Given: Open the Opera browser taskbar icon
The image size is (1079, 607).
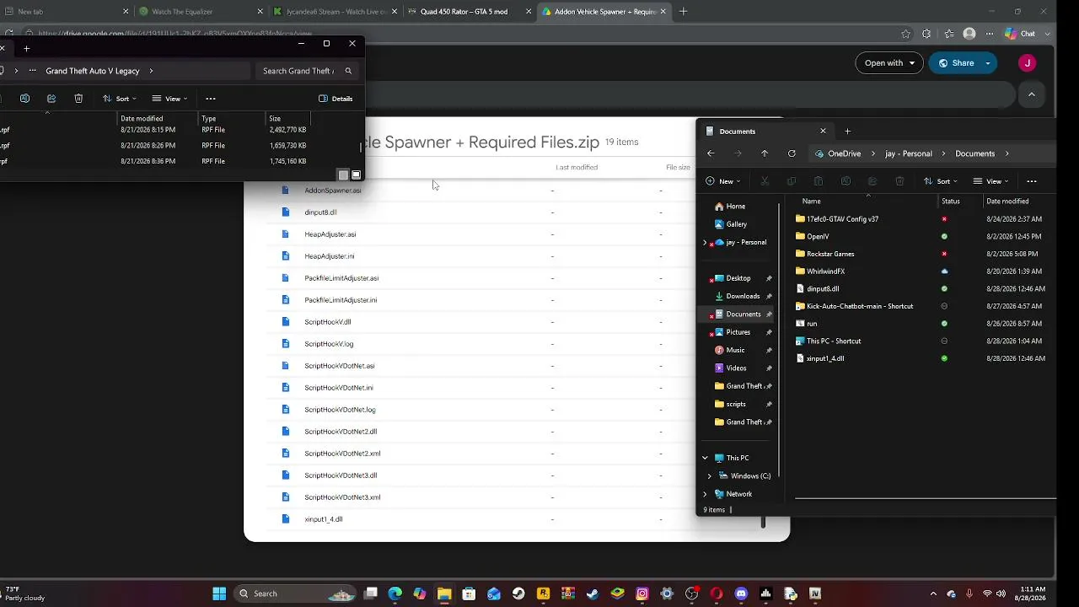Looking at the screenshot, I should click(x=717, y=594).
